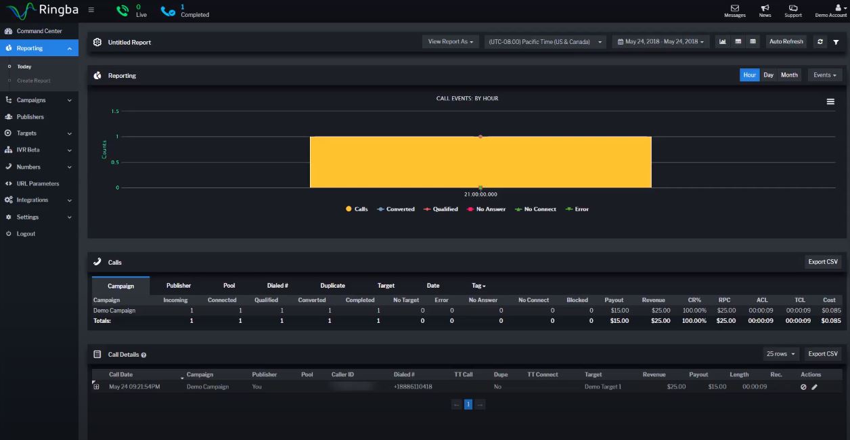
Task: Click the refresh report icon
Action: 821,42
